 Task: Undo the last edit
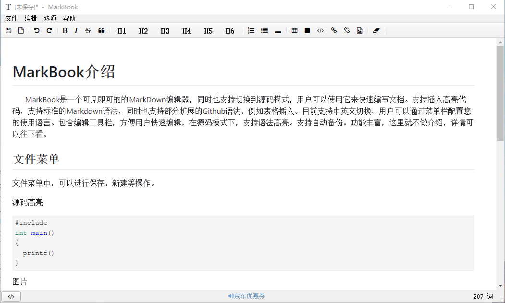37,31
